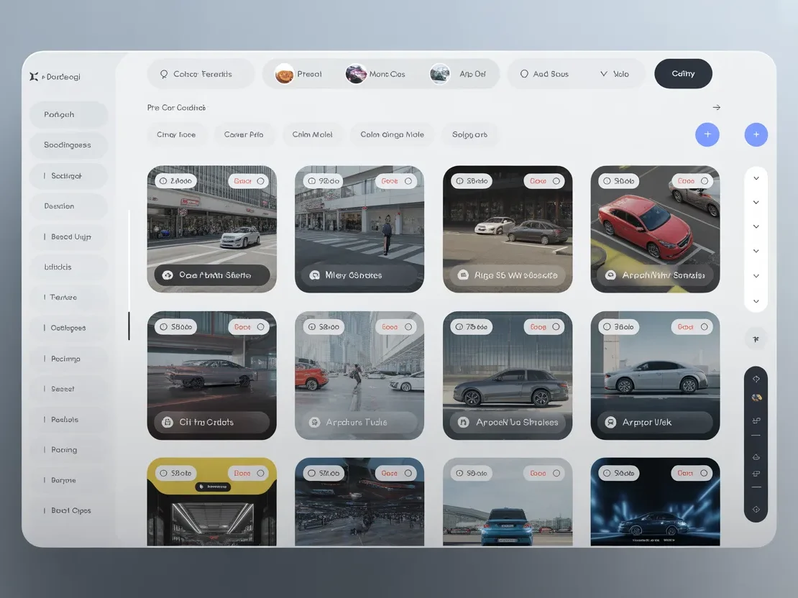The image size is (798, 598).
Task: Toggle the radio circle on red car card
Action: pyautogui.click(x=704, y=181)
